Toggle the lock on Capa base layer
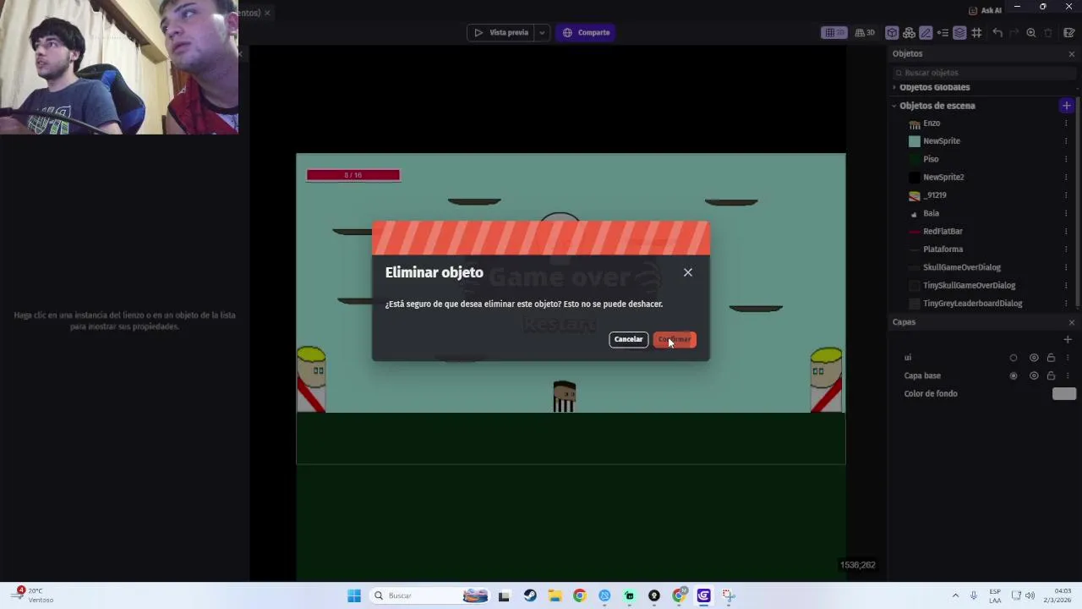Viewport: 1082px width, 609px height. [x=1051, y=376]
